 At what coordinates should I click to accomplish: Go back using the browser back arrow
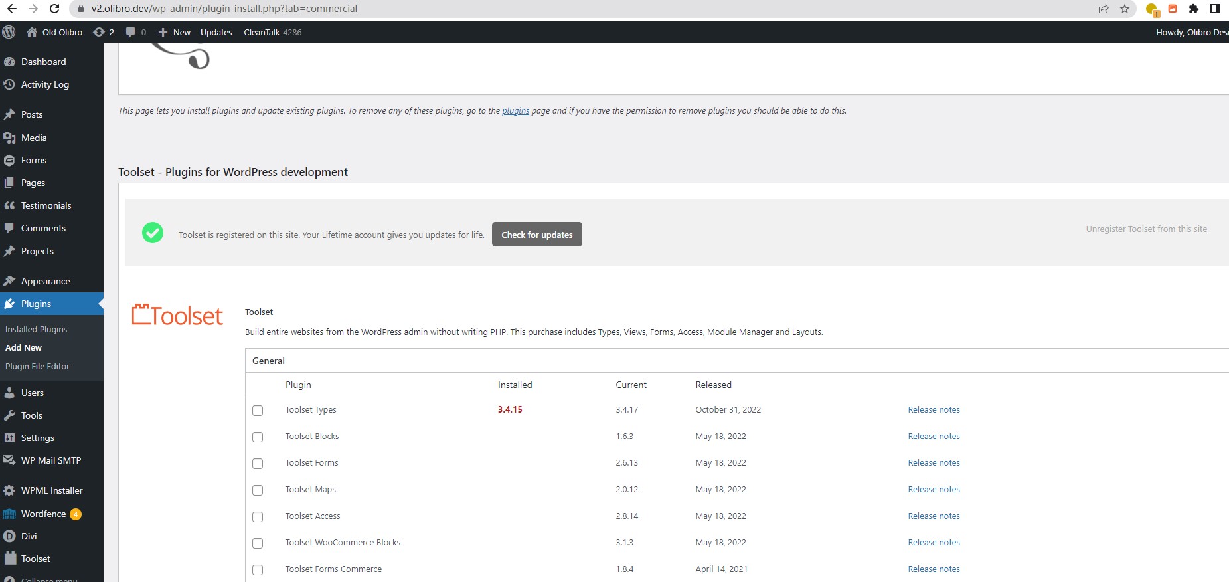[11, 9]
